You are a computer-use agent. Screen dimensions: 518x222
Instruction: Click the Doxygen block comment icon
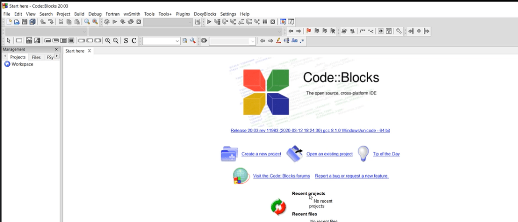click(x=362, y=31)
